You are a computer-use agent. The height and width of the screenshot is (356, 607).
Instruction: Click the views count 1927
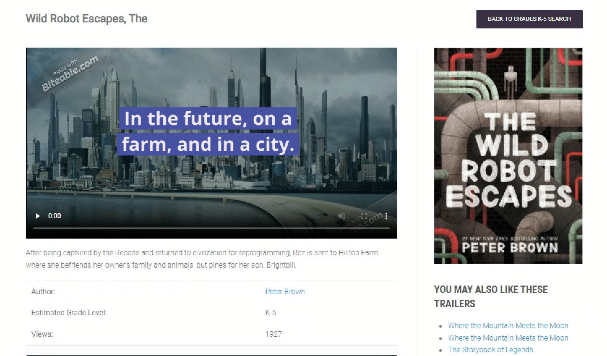tap(273, 334)
